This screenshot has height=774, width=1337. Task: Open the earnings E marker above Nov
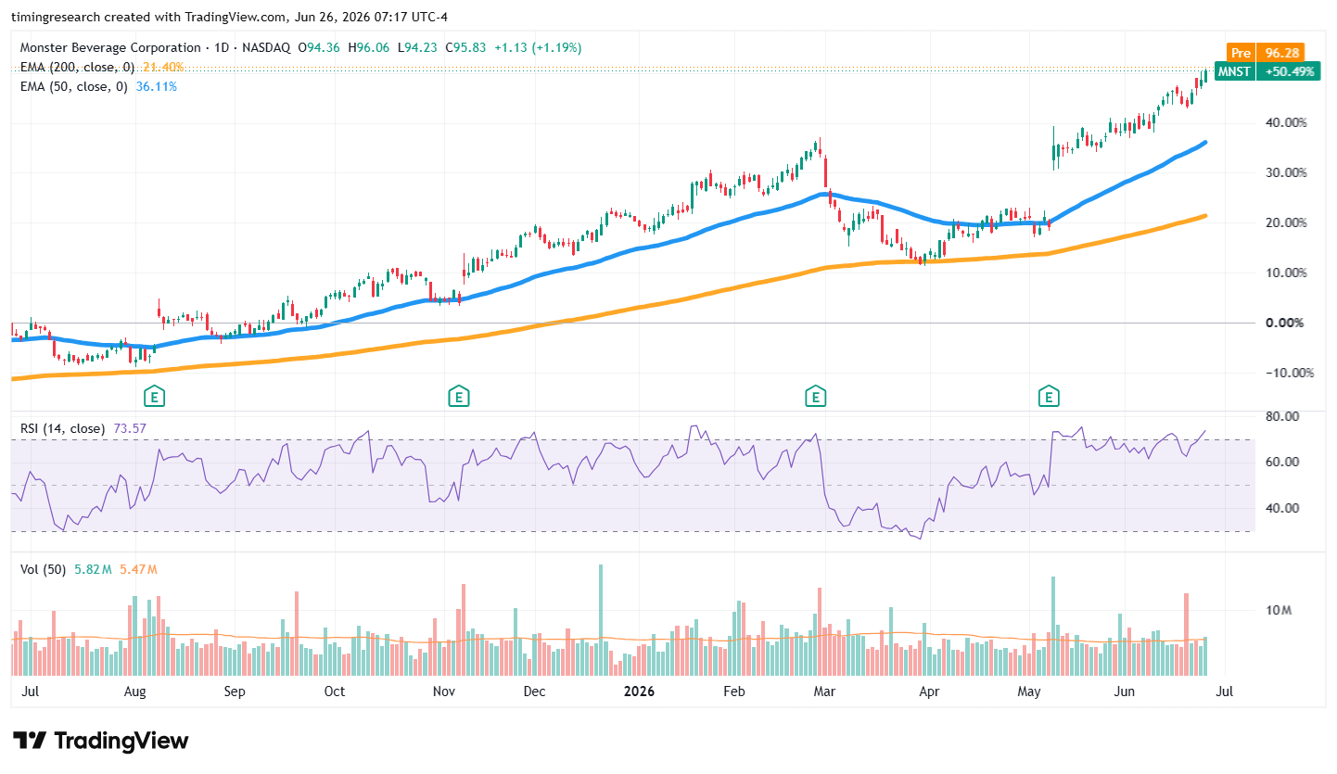point(457,397)
